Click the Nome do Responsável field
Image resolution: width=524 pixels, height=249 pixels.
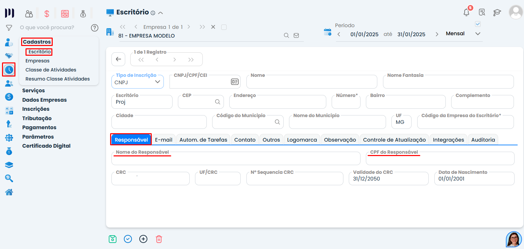tap(236, 158)
